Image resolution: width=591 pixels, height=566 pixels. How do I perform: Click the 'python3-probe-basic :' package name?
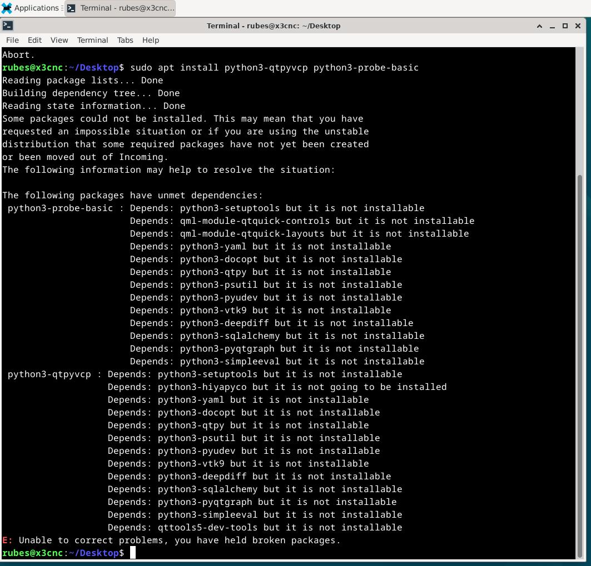tap(66, 208)
